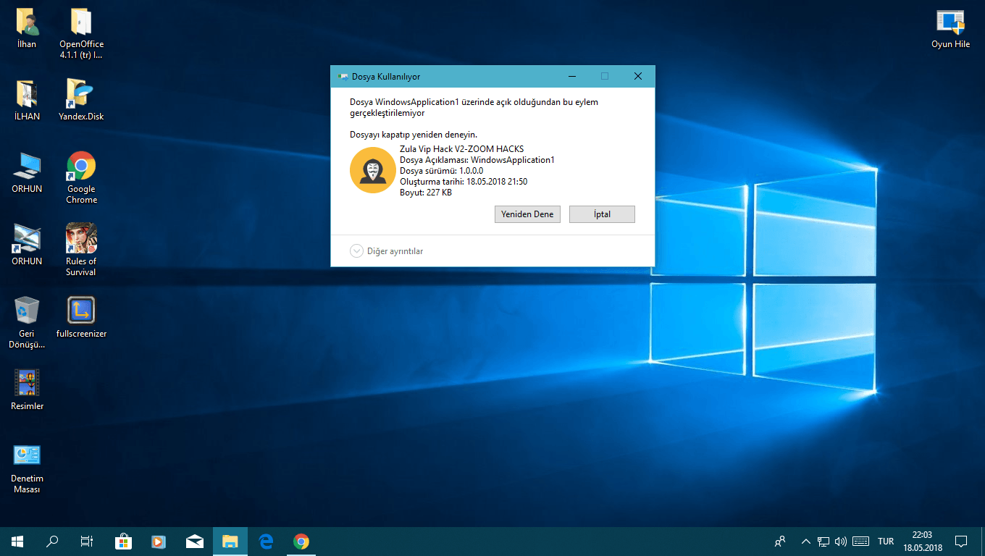Viewport: 985px width, 556px height.
Task: Select the ORHUN shortcut beside Rules of Survival
Action: [x=27, y=245]
